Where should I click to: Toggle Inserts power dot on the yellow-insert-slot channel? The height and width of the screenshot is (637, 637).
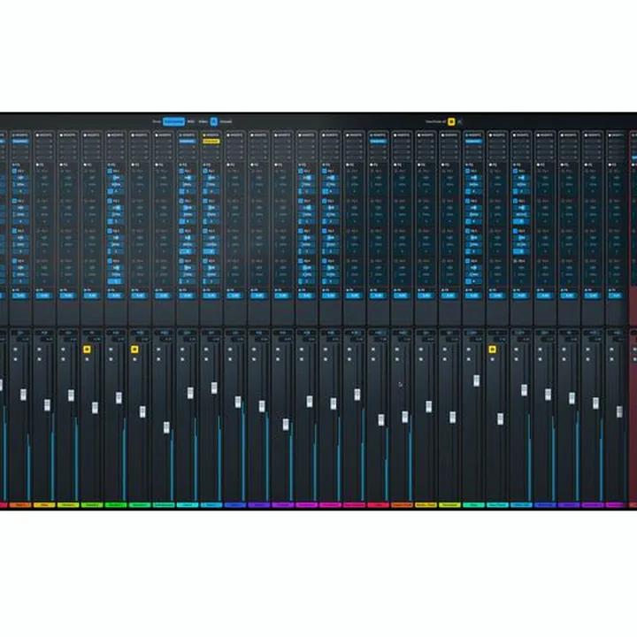(x=204, y=135)
